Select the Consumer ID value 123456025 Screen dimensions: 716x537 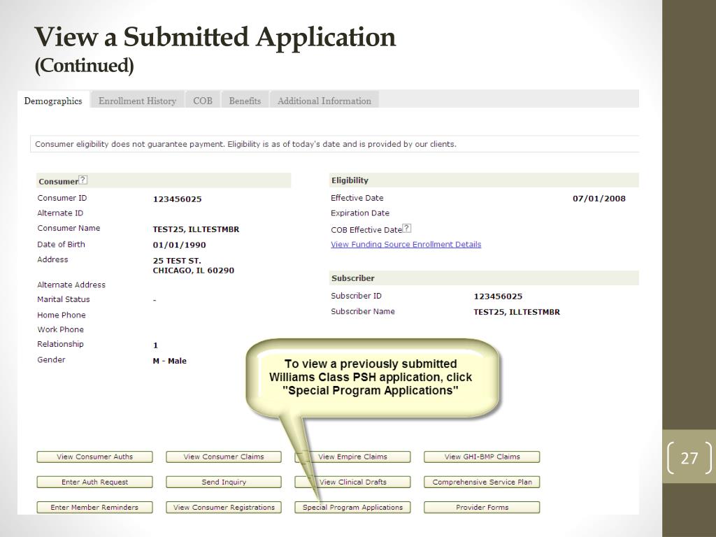pyautogui.click(x=177, y=199)
